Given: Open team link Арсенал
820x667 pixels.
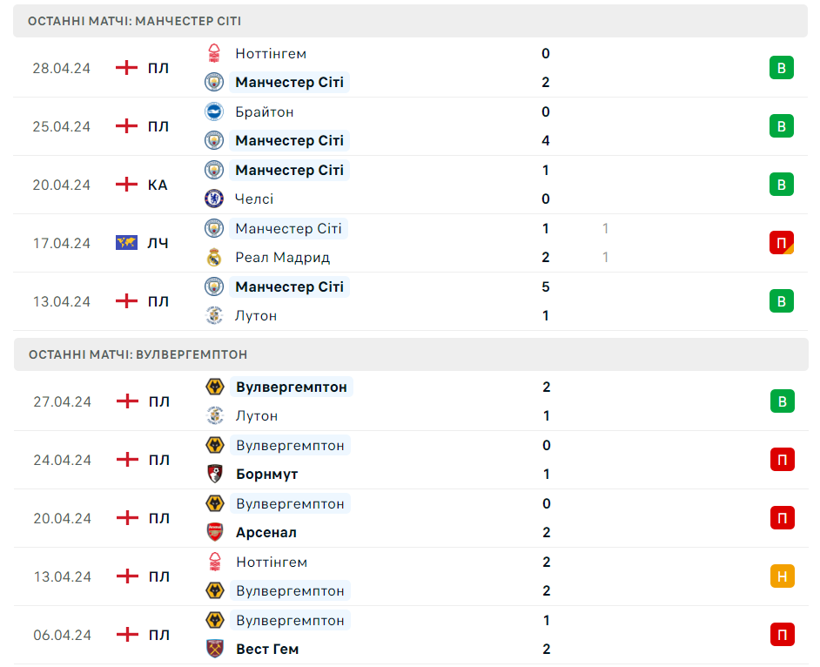Looking at the screenshot, I should click(x=266, y=533).
